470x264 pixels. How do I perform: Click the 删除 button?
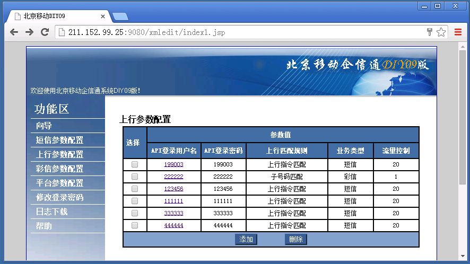(x=296, y=240)
